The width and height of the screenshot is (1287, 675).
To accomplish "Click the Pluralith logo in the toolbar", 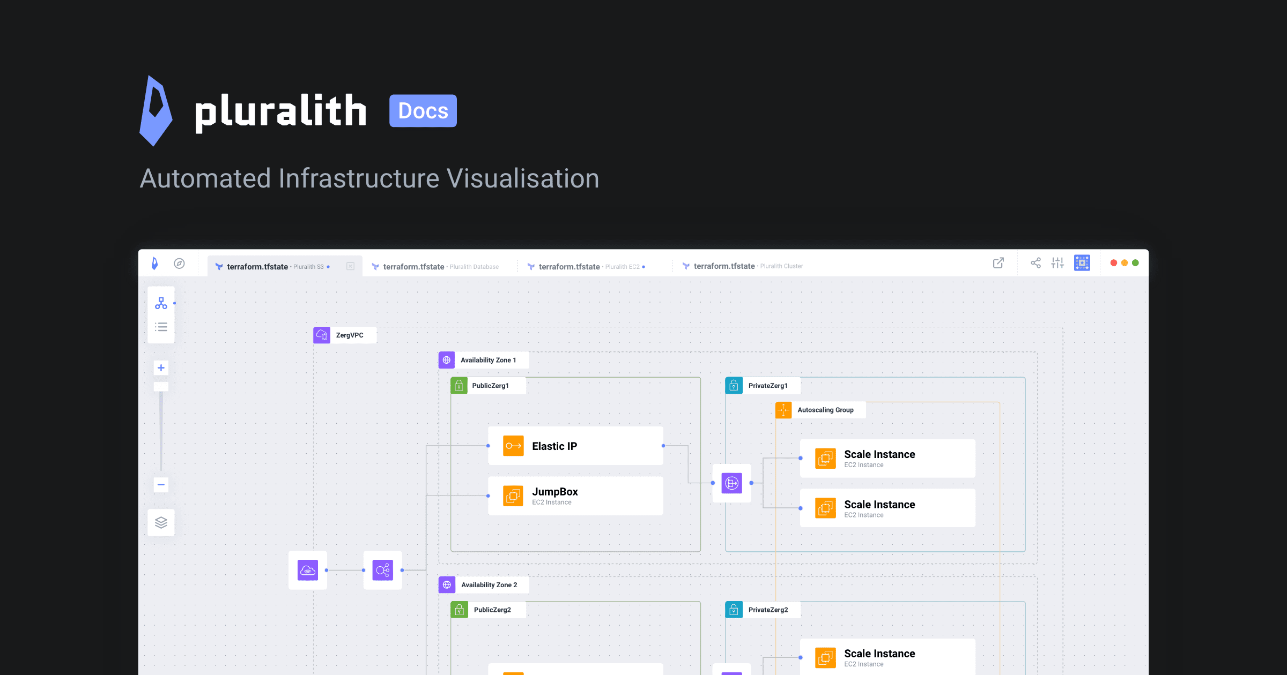I will pyautogui.click(x=154, y=263).
